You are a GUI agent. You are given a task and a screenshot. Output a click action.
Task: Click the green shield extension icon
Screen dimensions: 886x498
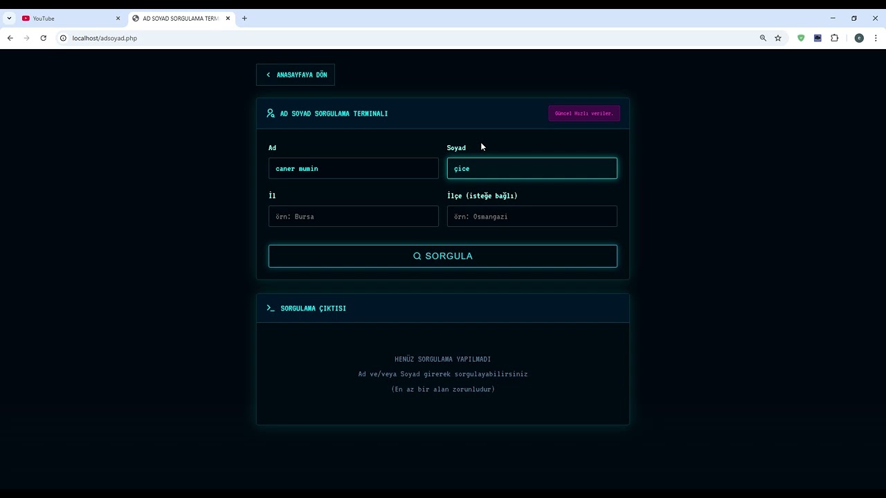(x=801, y=38)
